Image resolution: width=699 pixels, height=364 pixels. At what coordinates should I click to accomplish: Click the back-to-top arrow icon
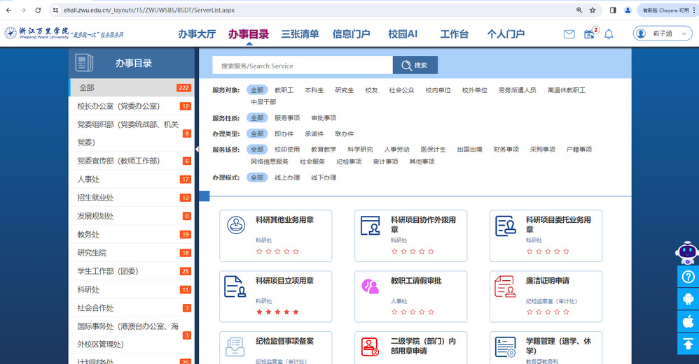(688, 343)
